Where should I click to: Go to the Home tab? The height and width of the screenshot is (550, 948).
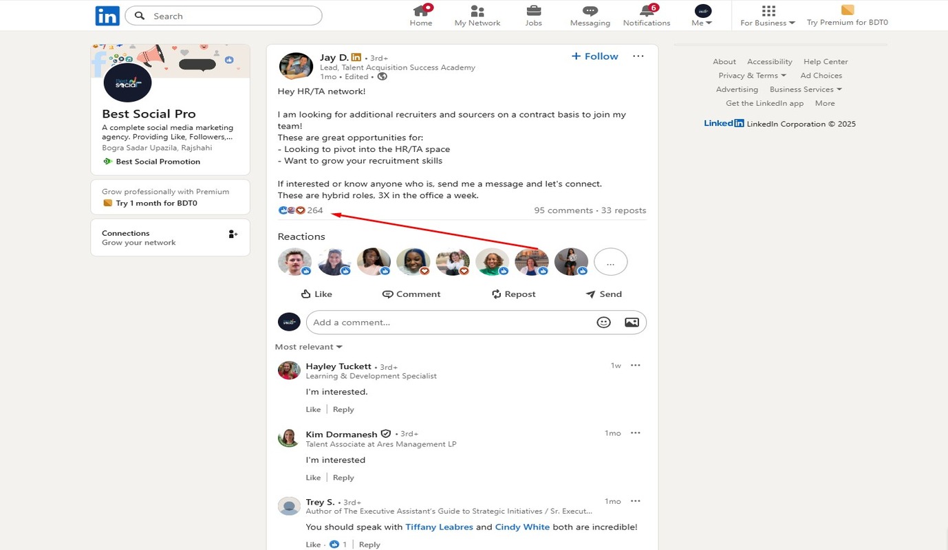click(x=421, y=15)
